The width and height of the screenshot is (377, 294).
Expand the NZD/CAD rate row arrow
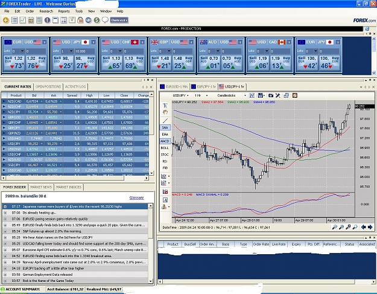click(4, 101)
